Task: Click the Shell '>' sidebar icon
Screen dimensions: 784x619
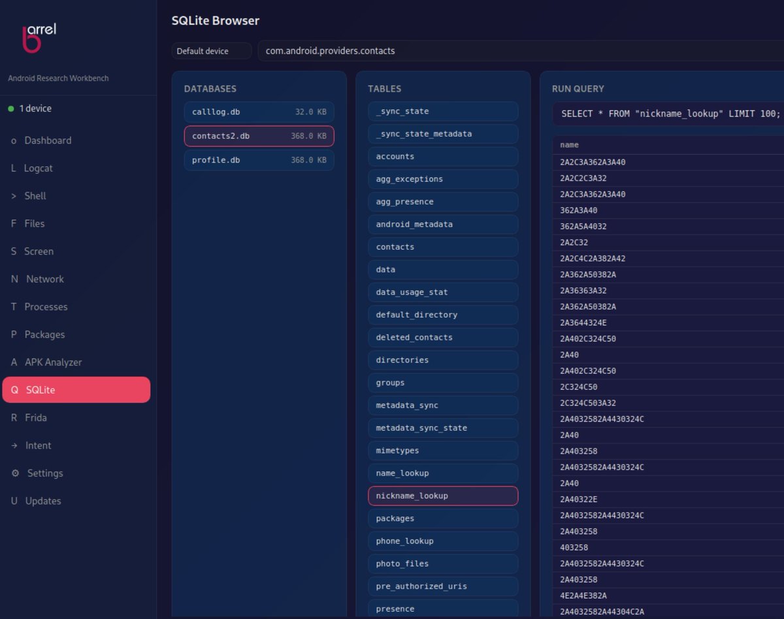Action: click(x=14, y=196)
